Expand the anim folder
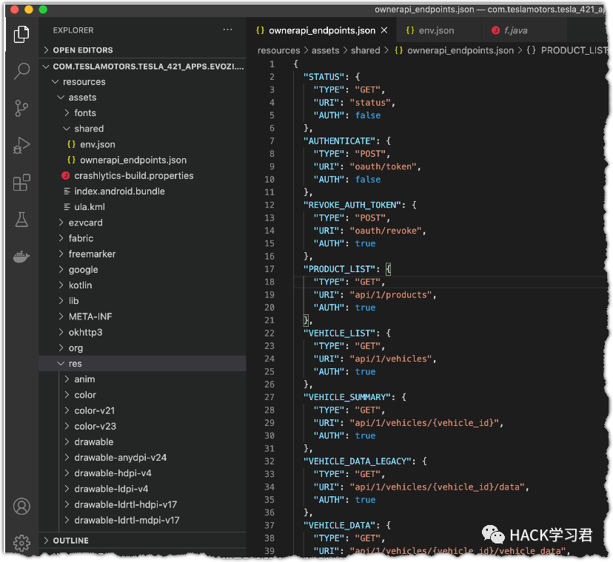613x562 pixels. click(67, 379)
